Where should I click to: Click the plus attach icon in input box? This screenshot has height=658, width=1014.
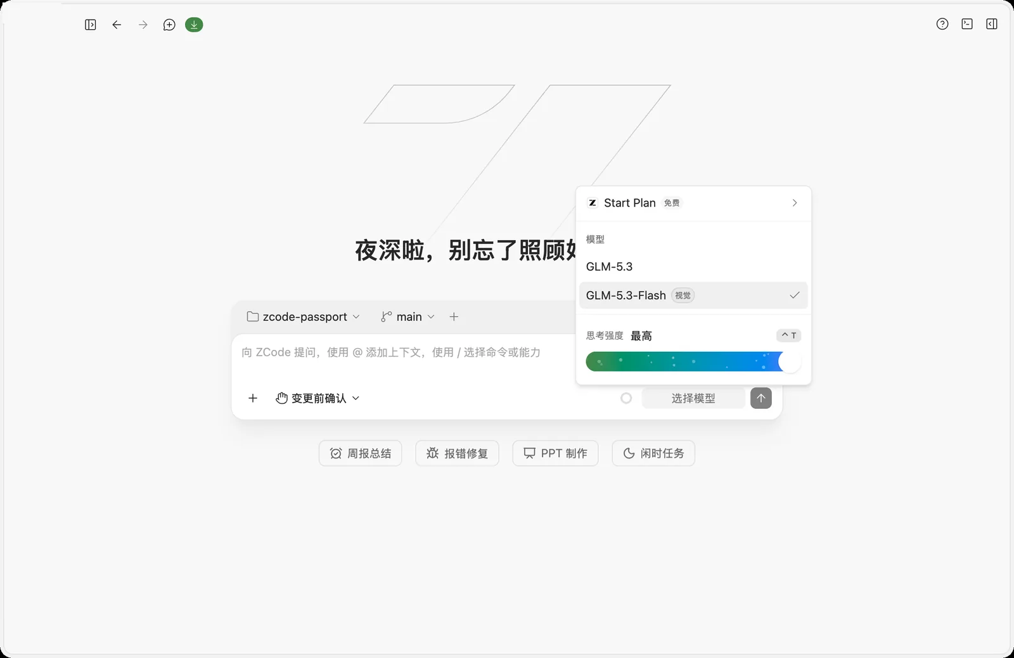pos(253,398)
